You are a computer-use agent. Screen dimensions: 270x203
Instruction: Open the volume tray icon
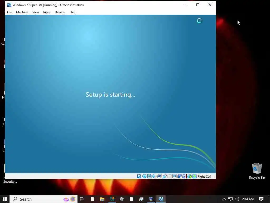pyautogui.click(x=237, y=199)
